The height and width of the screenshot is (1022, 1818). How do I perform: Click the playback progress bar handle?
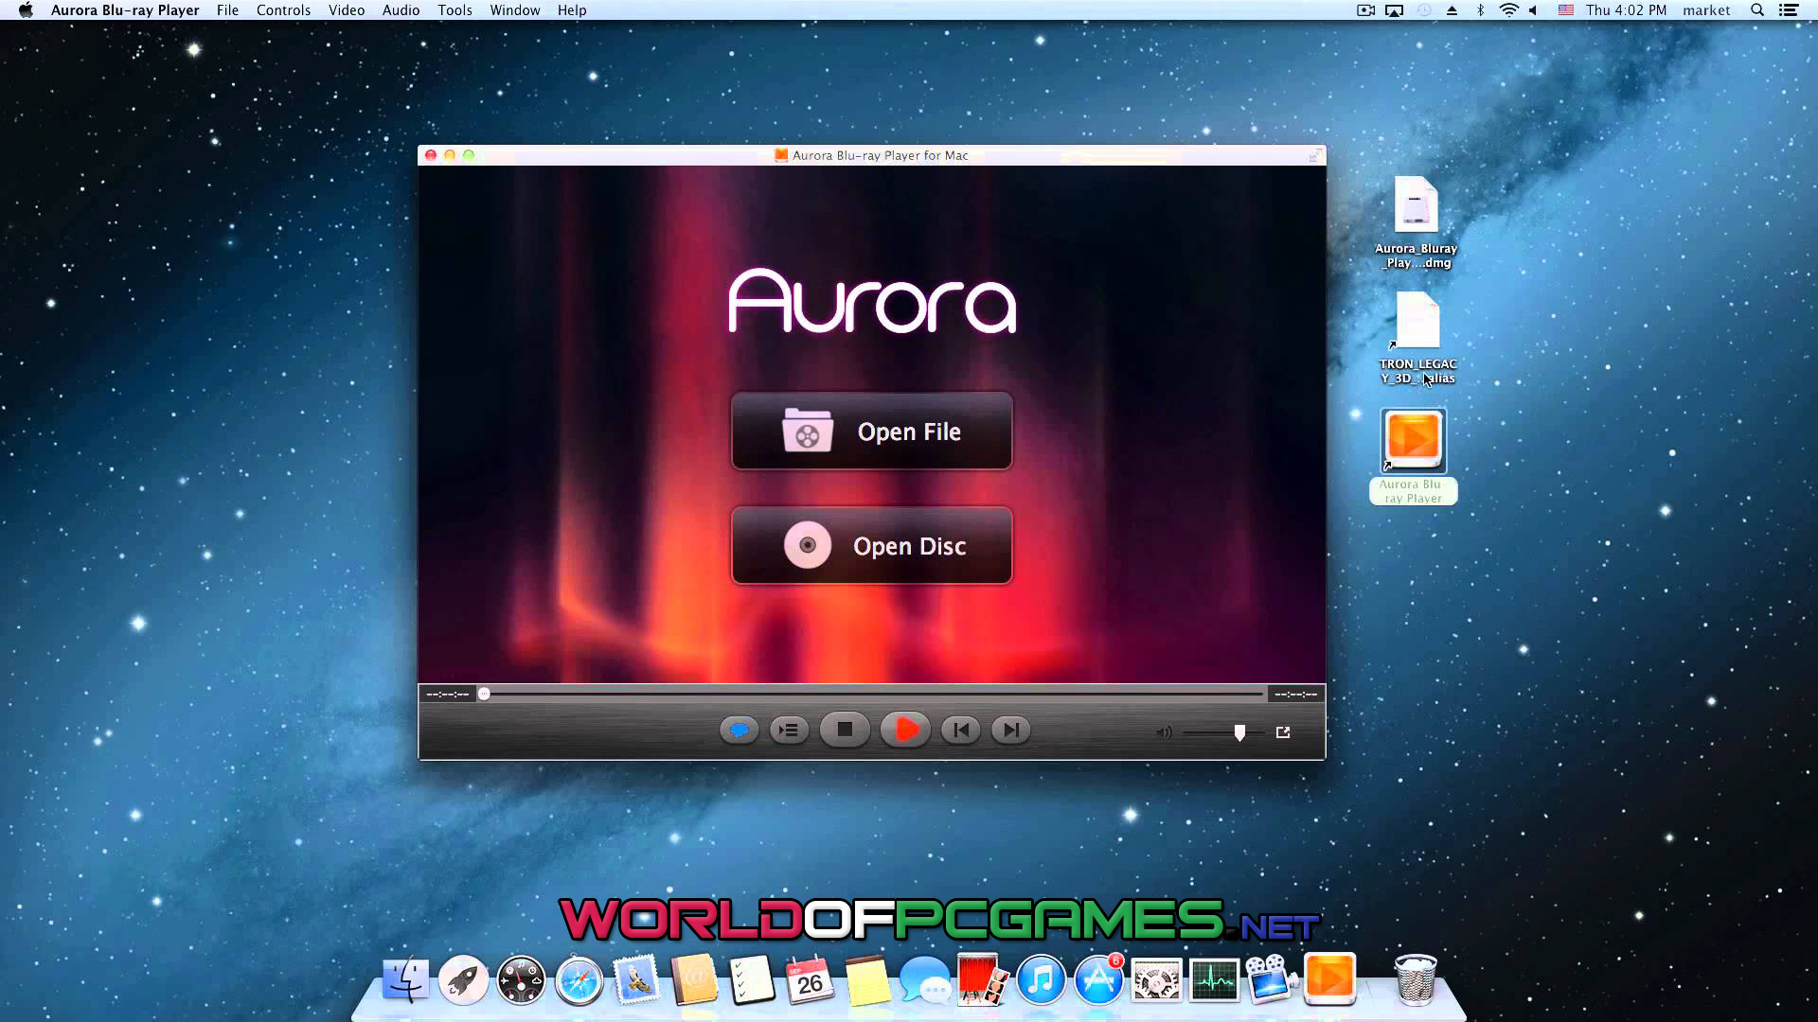coord(484,694)
